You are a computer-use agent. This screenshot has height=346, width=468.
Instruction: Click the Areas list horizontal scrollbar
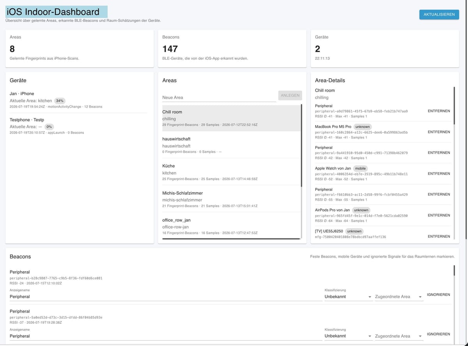pos(232,238)
